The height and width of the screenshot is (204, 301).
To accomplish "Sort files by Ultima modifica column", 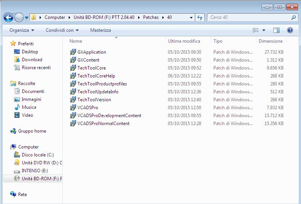I will click(x=184, y=41).
